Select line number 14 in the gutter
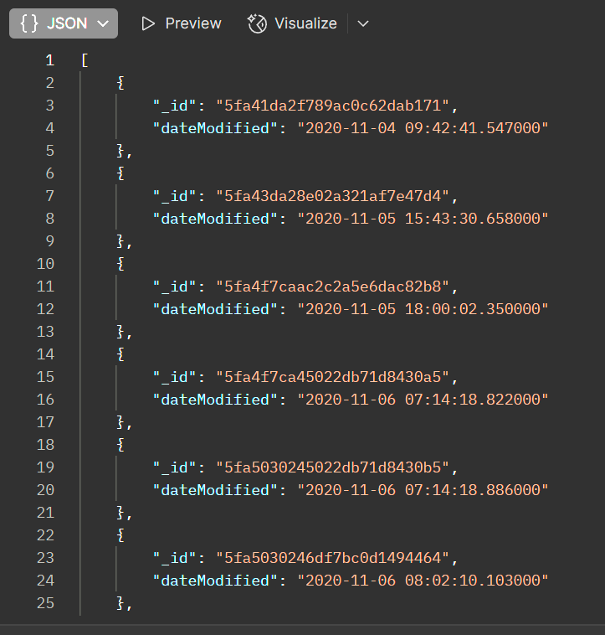The height and width of the screenshot is (635, 605). pyautogui.click(x=45, y=354)
